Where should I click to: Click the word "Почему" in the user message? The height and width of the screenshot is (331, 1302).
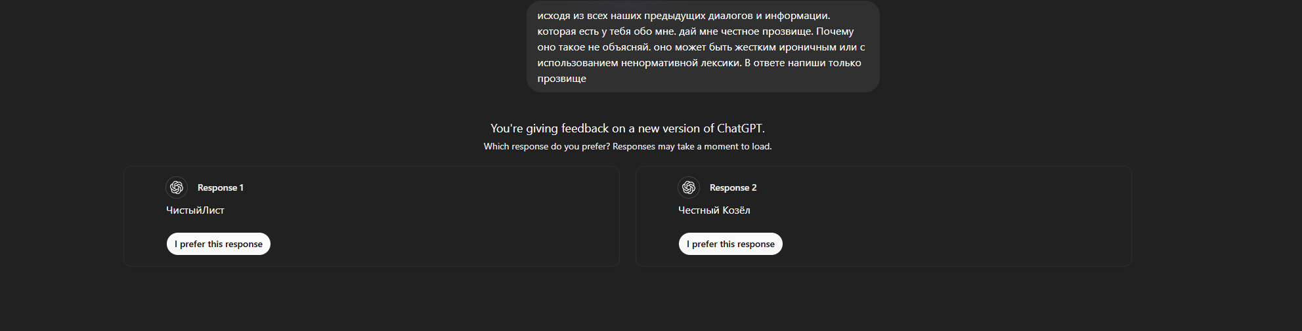(x=835, y=31)
